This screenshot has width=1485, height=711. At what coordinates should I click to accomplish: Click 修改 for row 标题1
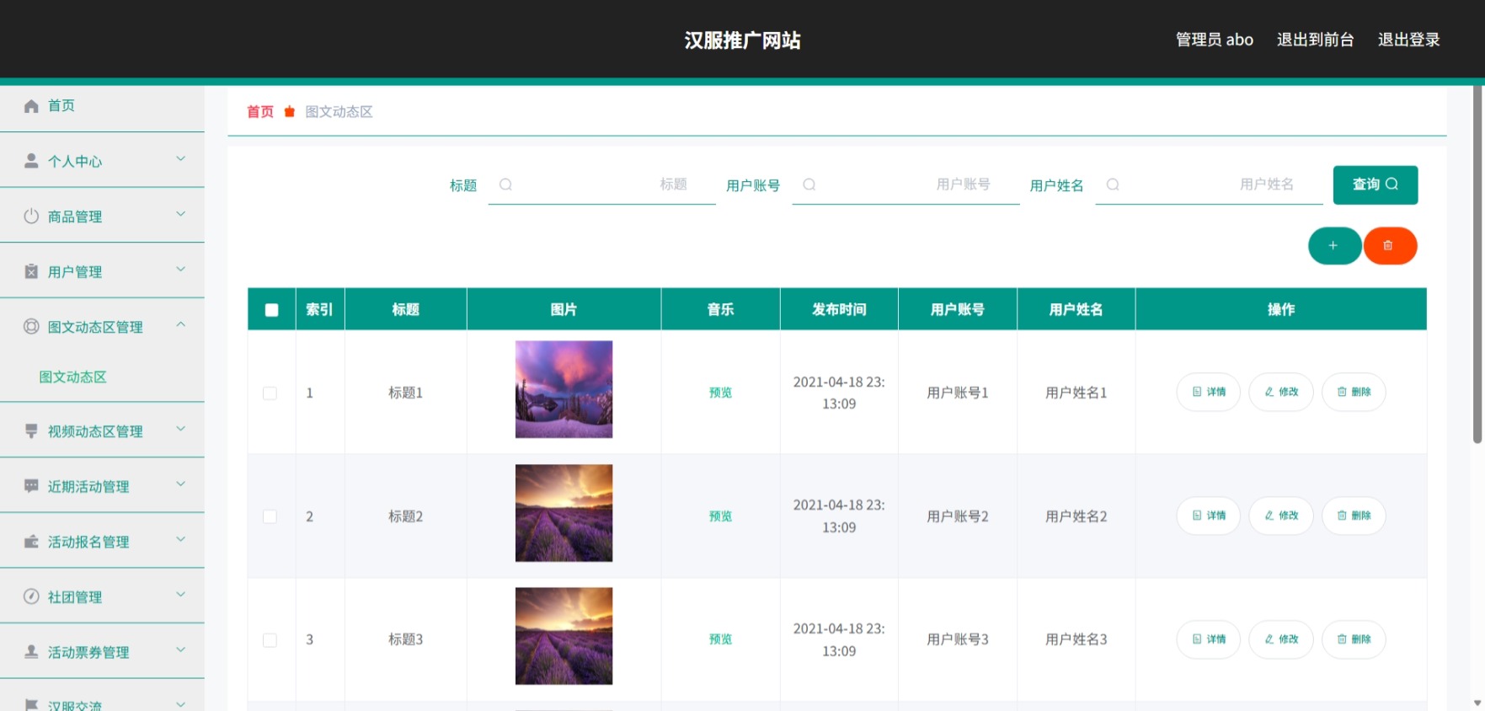1281,392
